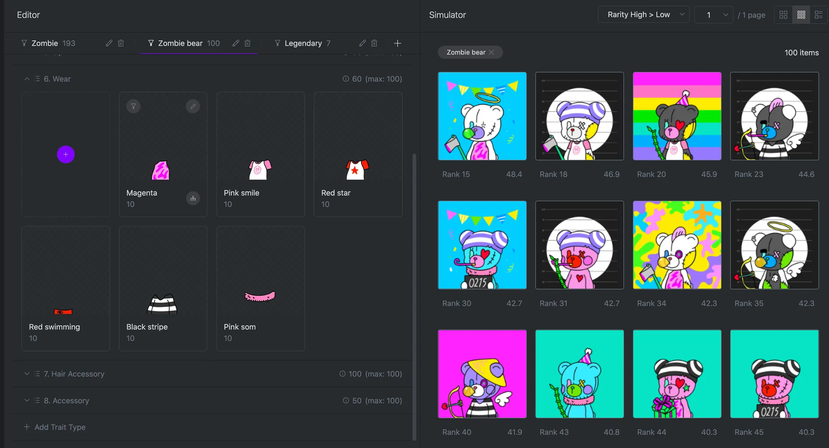Collapse the 6. Wear section
Screen dimensions: 829x448
click(27, 79)
